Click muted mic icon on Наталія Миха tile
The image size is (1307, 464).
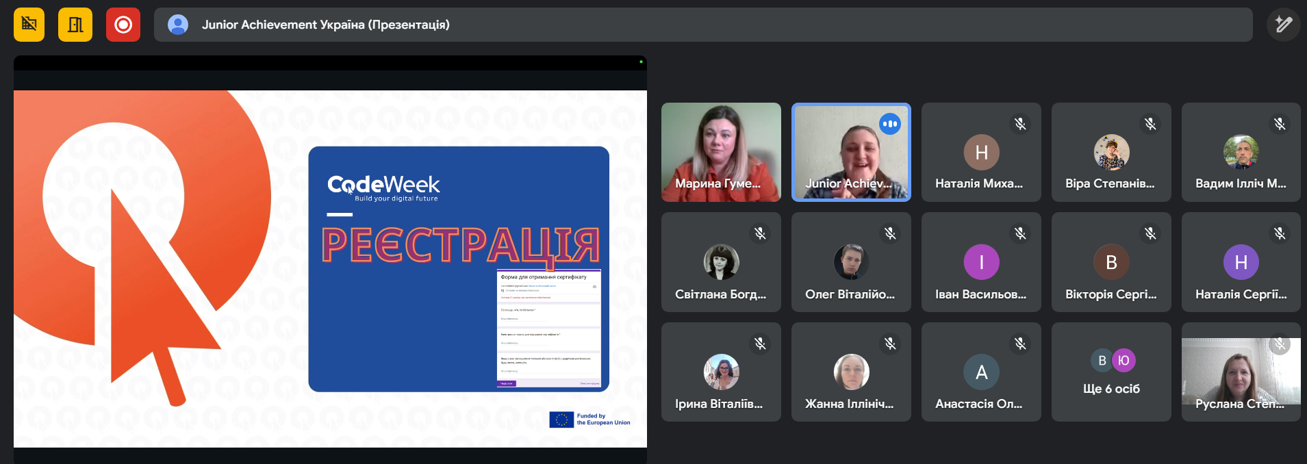click(1020, 124)
